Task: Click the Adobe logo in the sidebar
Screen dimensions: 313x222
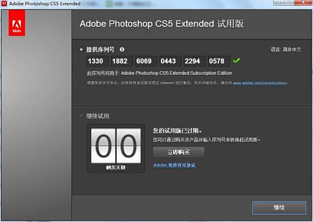Action: click(17, 23)
